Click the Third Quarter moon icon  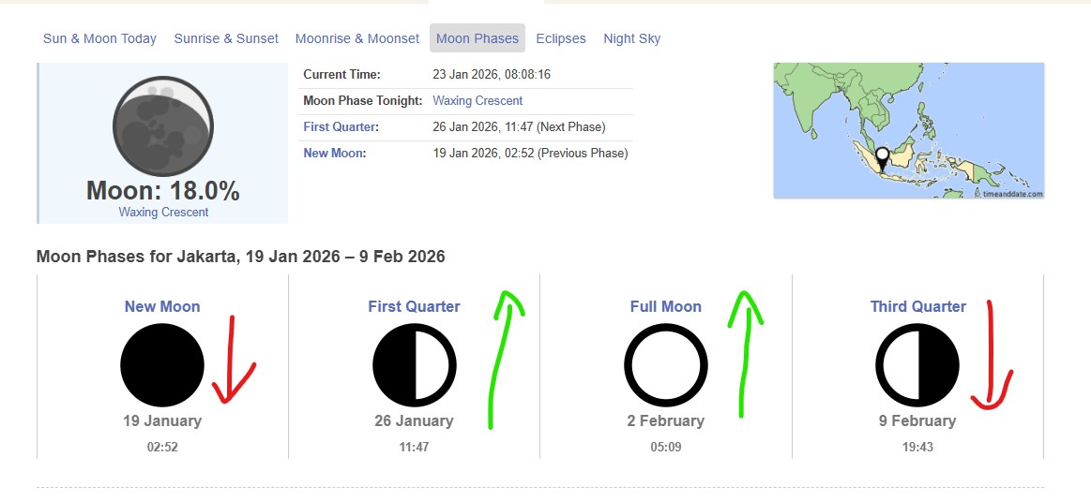[917, 365]
